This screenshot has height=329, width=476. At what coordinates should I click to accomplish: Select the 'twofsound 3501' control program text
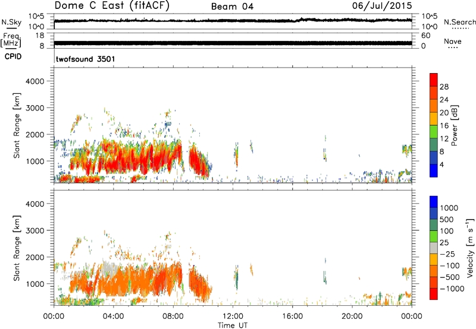[x=86, y=59]
